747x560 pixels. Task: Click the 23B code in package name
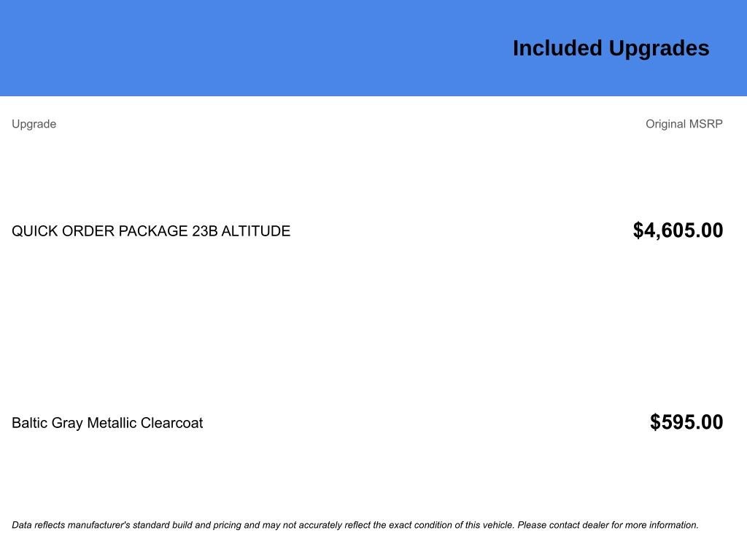pyautogui.click(x=205, y=231)
